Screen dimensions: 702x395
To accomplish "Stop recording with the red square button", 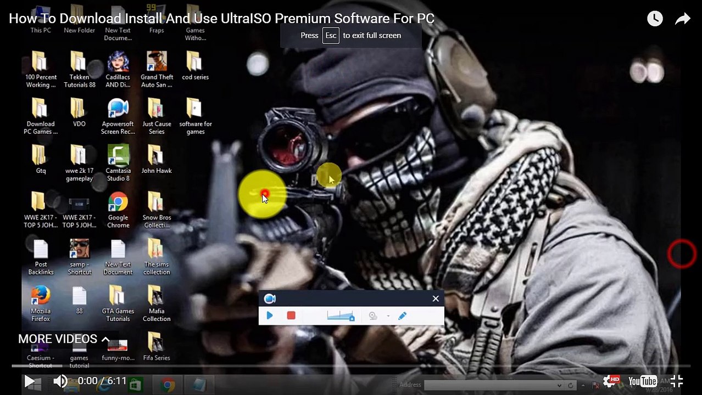I will pyautogui.click(x=291, y=315).
